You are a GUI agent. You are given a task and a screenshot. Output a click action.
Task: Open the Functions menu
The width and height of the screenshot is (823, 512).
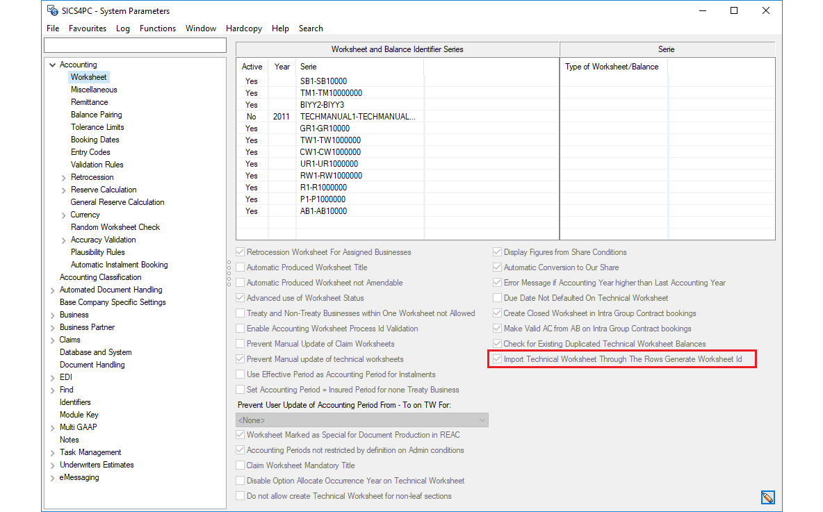(x=157, y=28)
